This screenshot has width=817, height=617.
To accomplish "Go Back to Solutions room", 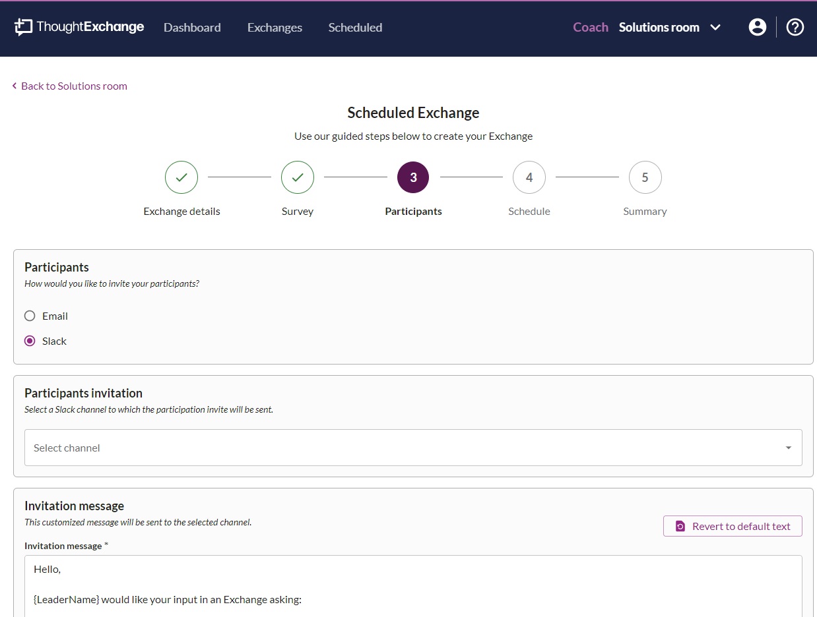I will point(69,86).
